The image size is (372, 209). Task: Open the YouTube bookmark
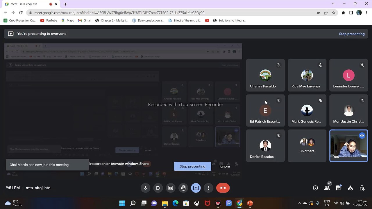49,20
